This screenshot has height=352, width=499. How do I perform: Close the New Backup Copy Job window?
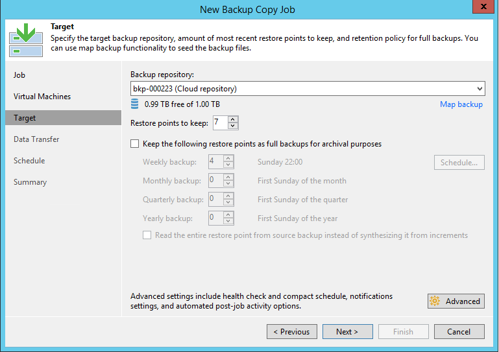pyautogui.click(x=483, y=6)
